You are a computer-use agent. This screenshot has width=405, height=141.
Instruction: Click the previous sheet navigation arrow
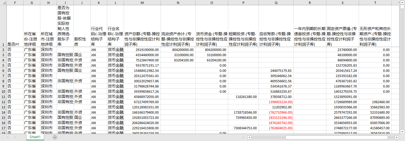tap(8, 137)
